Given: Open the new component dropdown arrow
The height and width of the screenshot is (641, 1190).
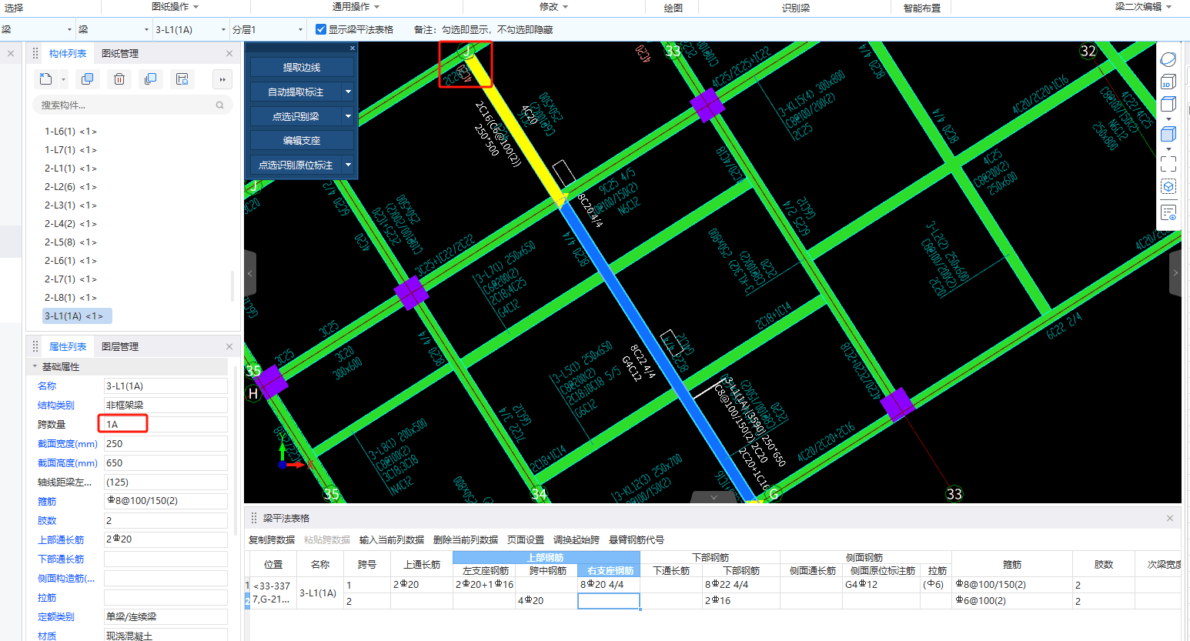Looking at the screenshot, I should [63, 79].
